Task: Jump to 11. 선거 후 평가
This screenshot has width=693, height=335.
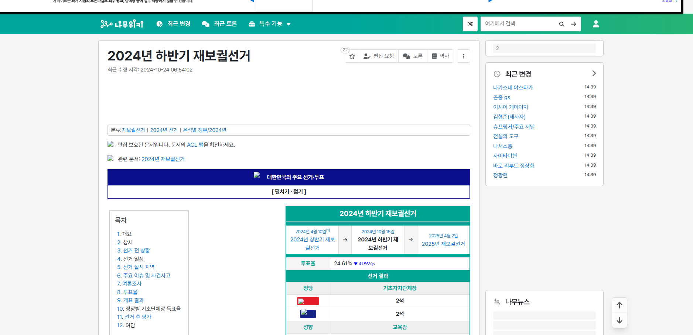Action: click(134, 317)
